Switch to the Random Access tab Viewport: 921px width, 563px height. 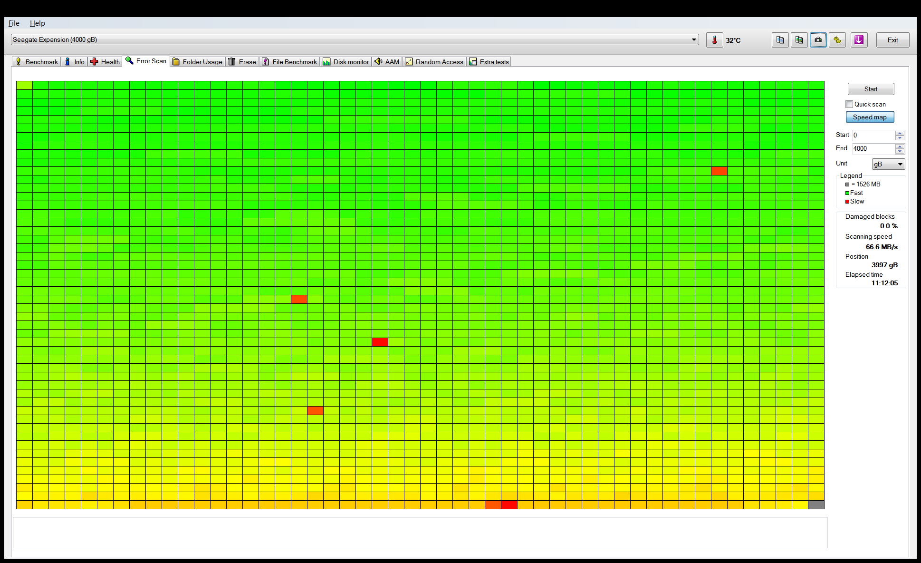434,62
